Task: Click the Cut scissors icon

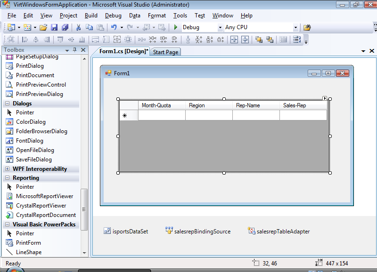Action: tap(79, 27)
